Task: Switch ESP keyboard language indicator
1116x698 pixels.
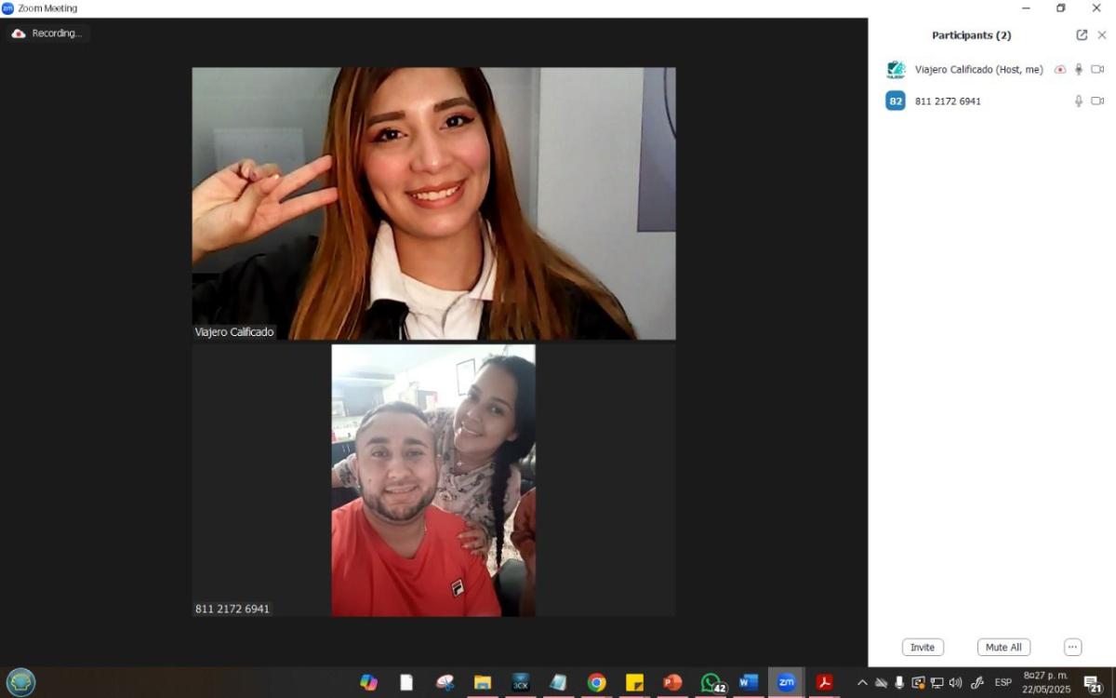Action: tap(1003, 683)
